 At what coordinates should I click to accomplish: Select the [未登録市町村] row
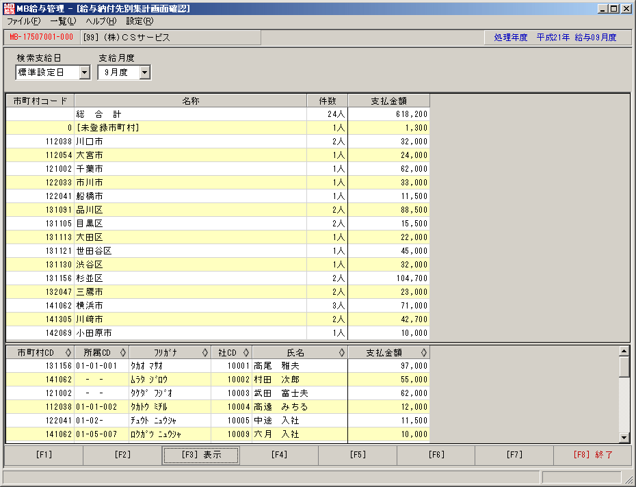click(218, 128)
